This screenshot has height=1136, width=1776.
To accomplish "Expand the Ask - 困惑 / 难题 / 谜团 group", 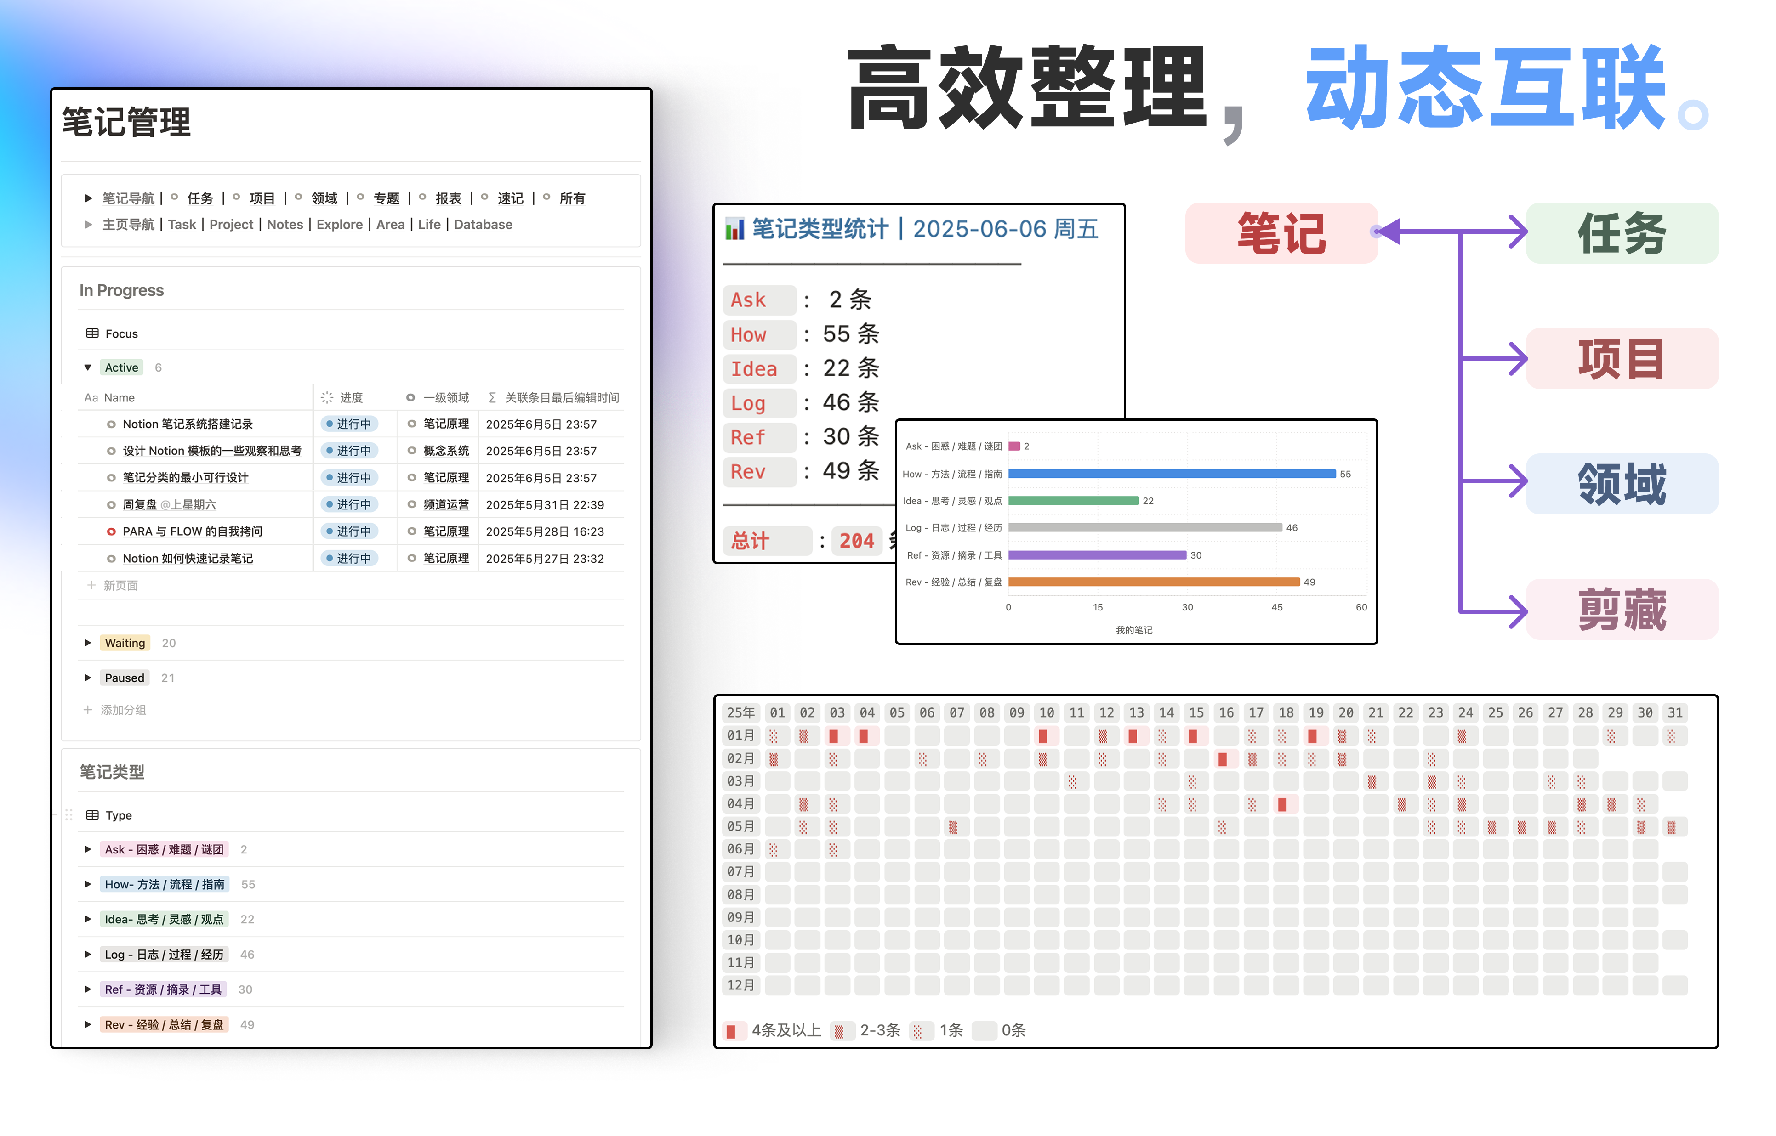I will (x=88, y=850).
